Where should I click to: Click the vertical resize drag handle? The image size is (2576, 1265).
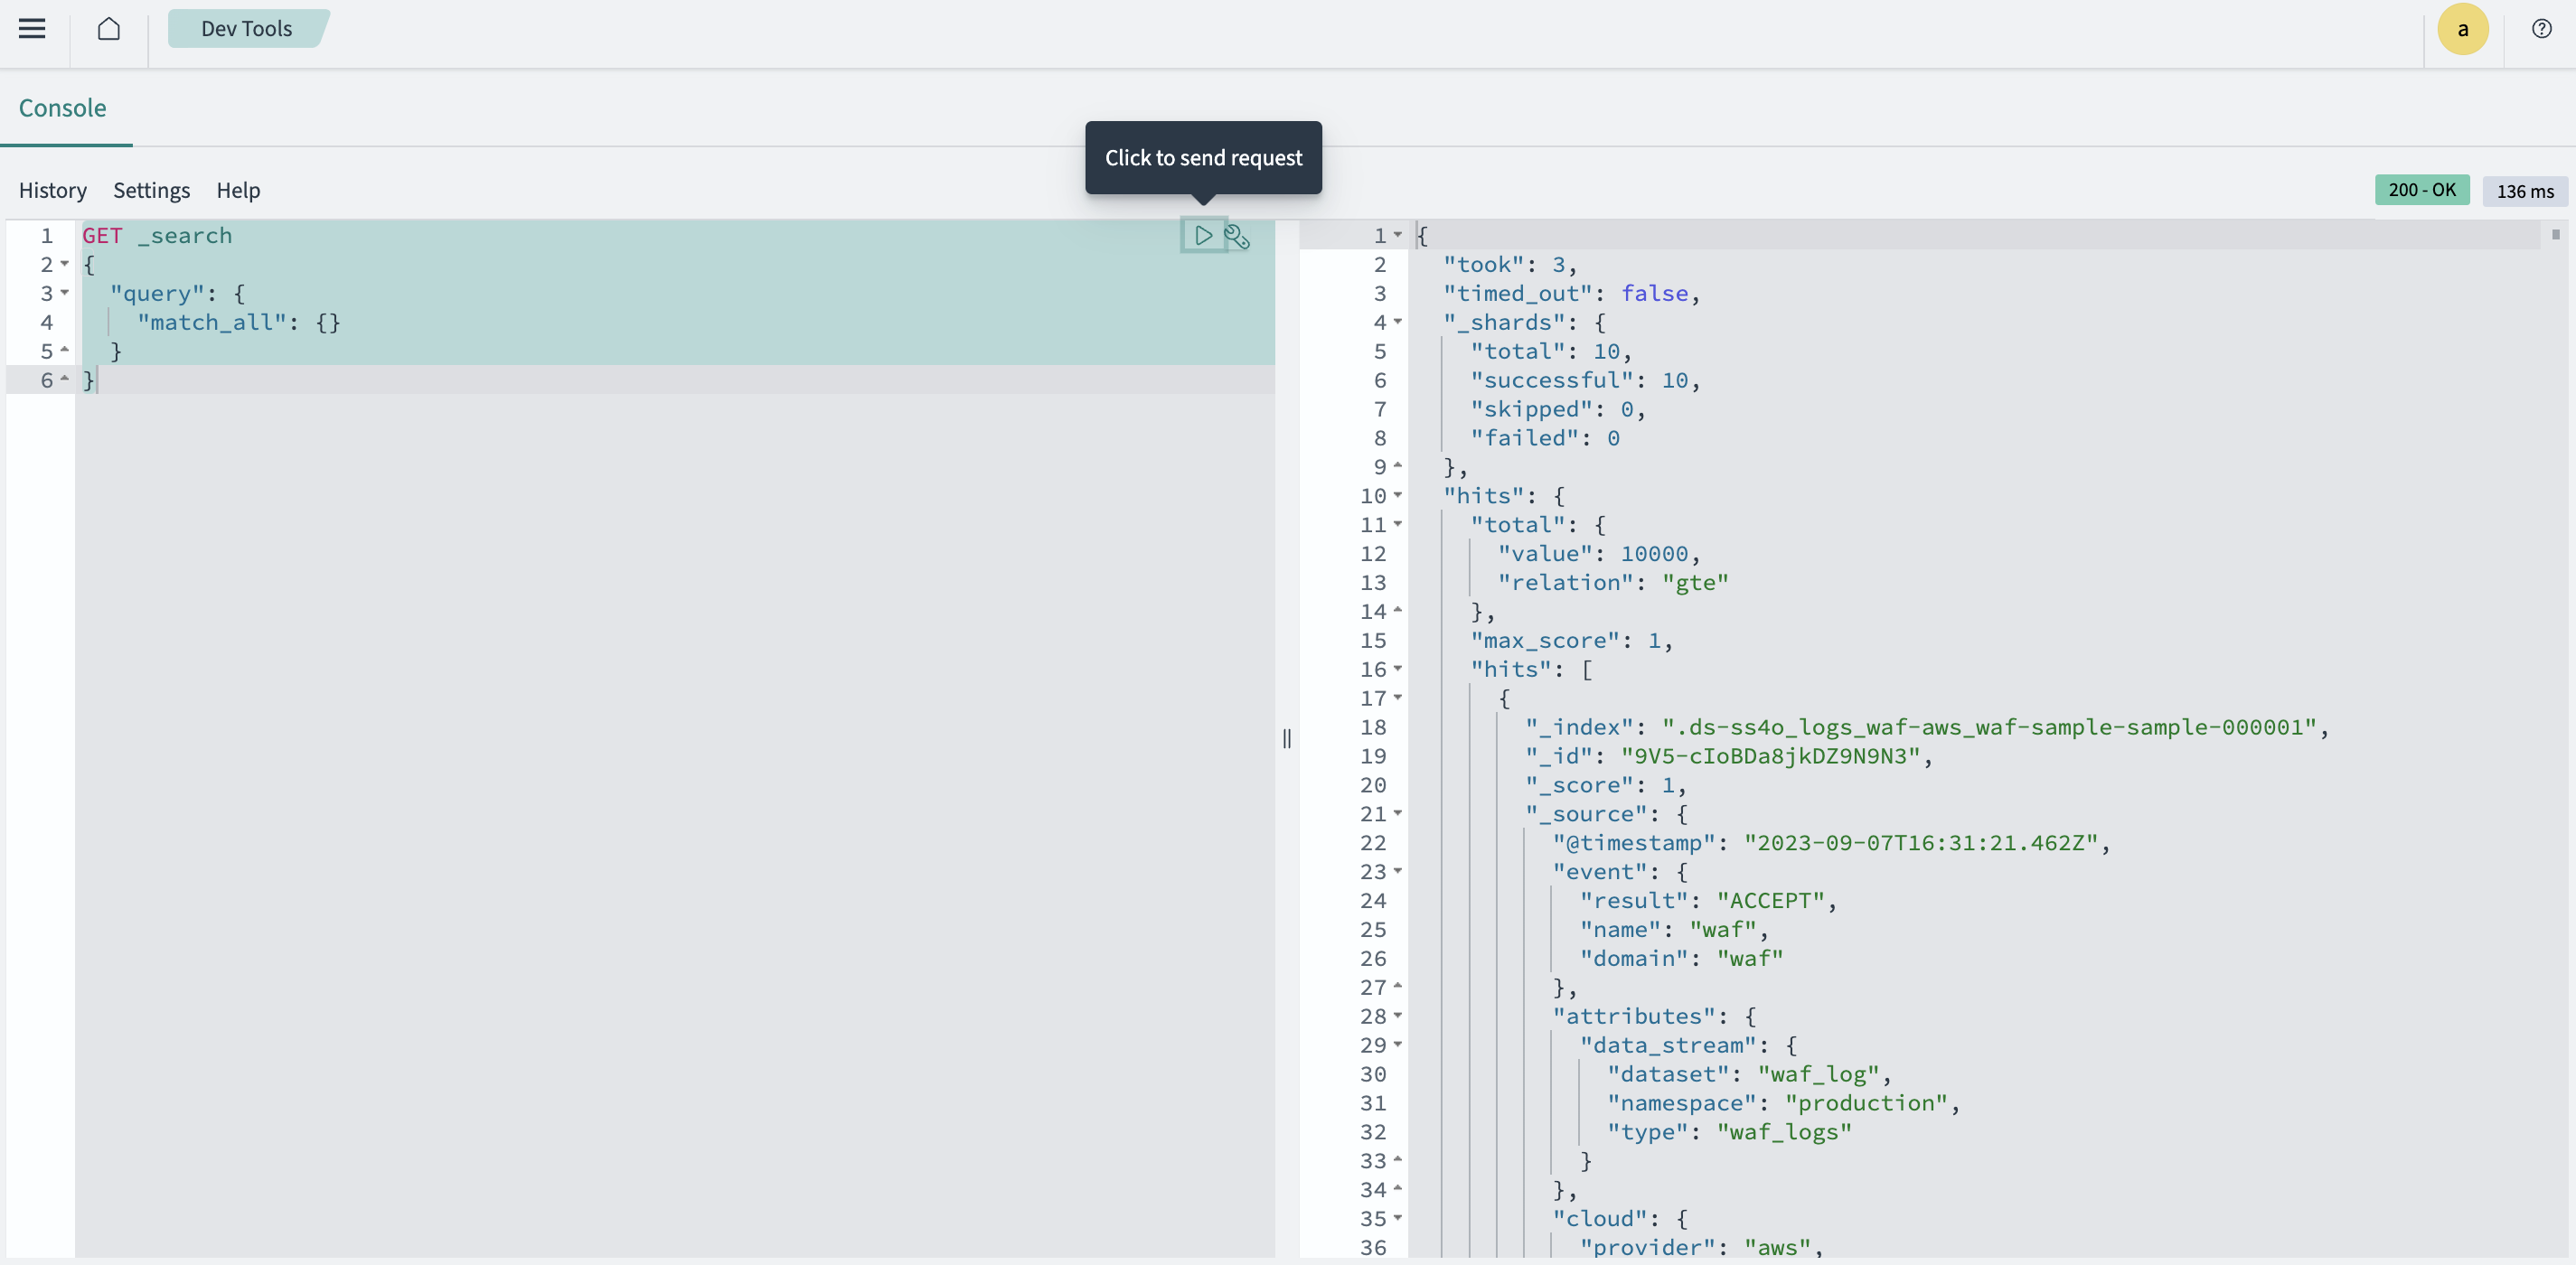1286,739
